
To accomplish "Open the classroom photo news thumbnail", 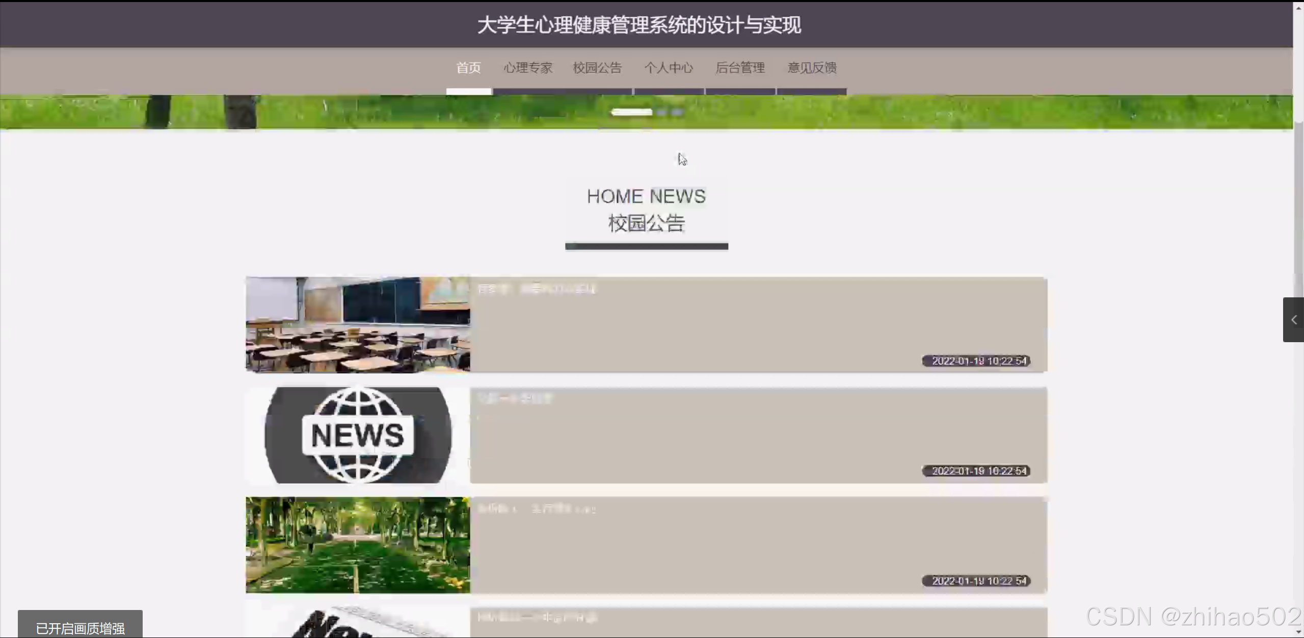I will [x=358, y=325].
